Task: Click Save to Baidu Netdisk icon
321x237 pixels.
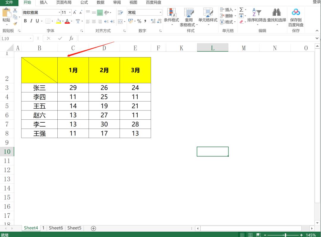Action: [x=296, y=12]
